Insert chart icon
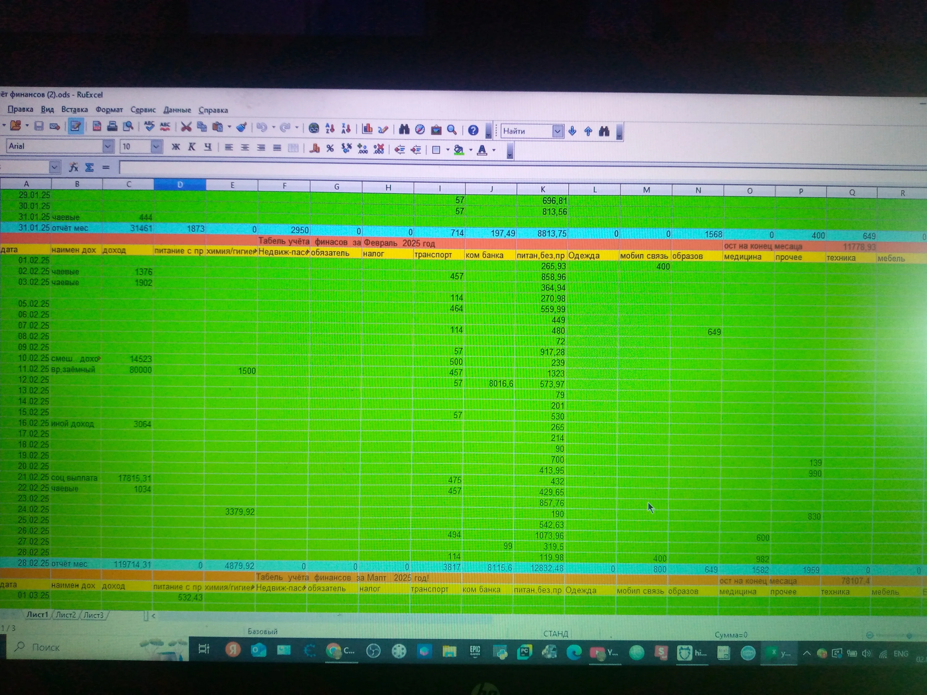The height and width of the screenshot is (695, 927). click(x=367, y=128)
